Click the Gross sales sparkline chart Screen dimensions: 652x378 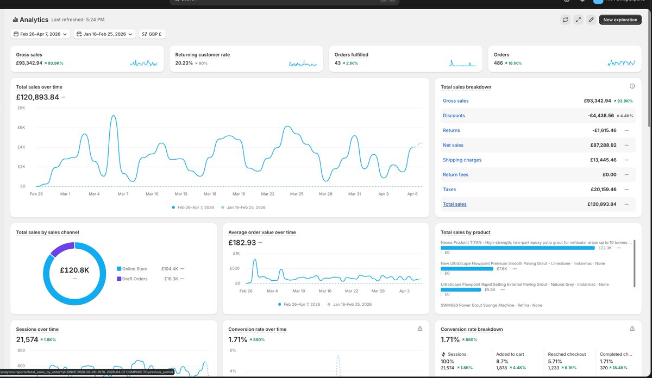[144, 63]
